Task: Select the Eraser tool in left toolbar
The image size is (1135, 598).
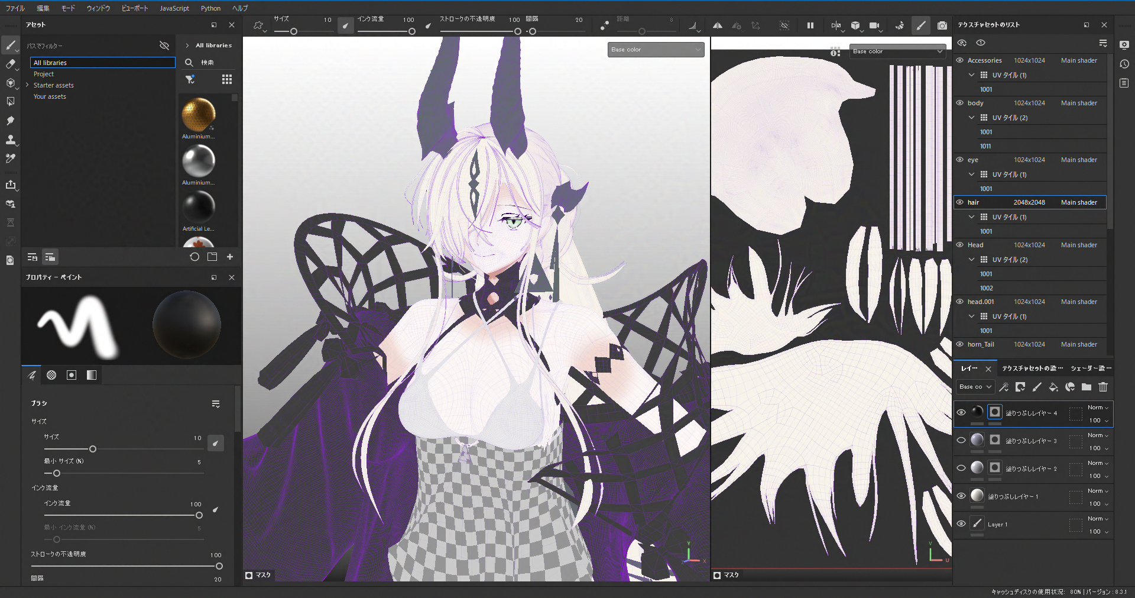Action: coord(11,64)
